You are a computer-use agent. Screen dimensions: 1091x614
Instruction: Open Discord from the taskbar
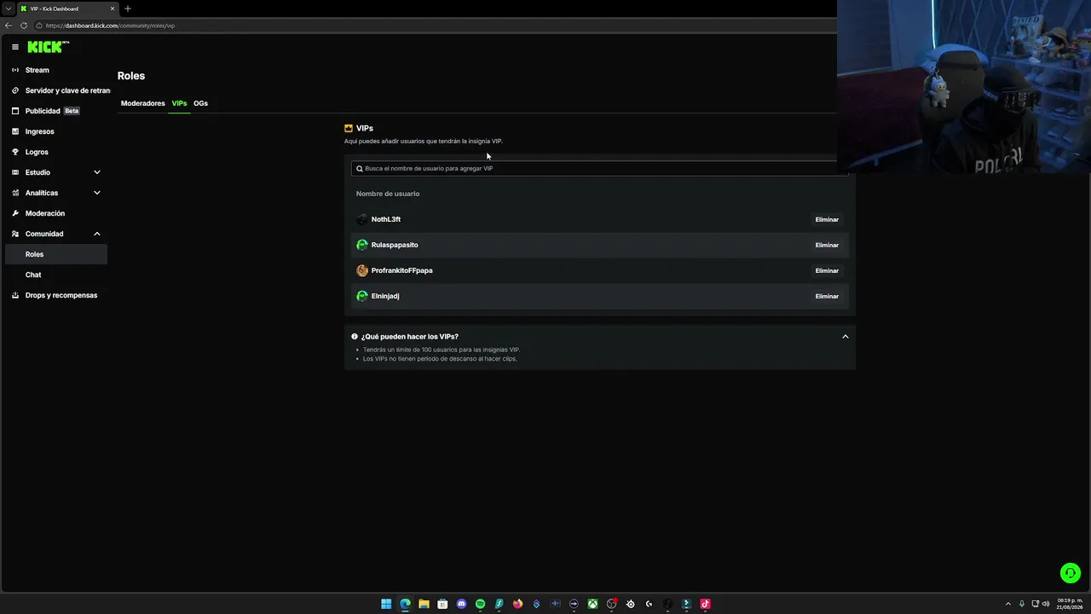click(x=461, y=604)
